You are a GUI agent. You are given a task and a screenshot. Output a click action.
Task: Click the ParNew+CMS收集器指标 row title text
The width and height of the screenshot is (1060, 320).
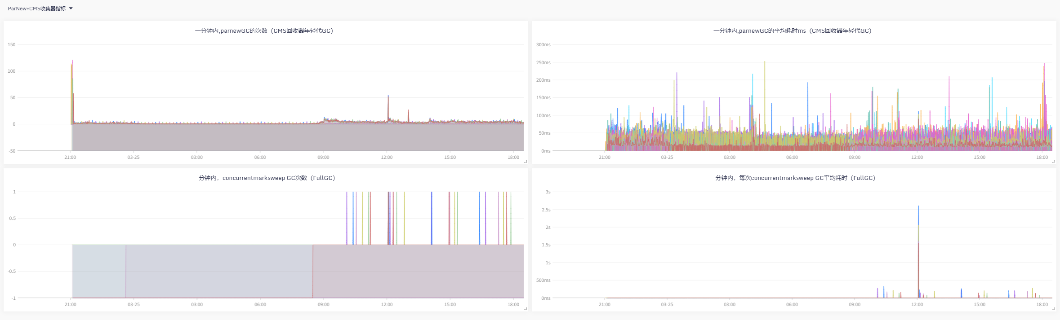pyautogui.click(x=36, y=9)
